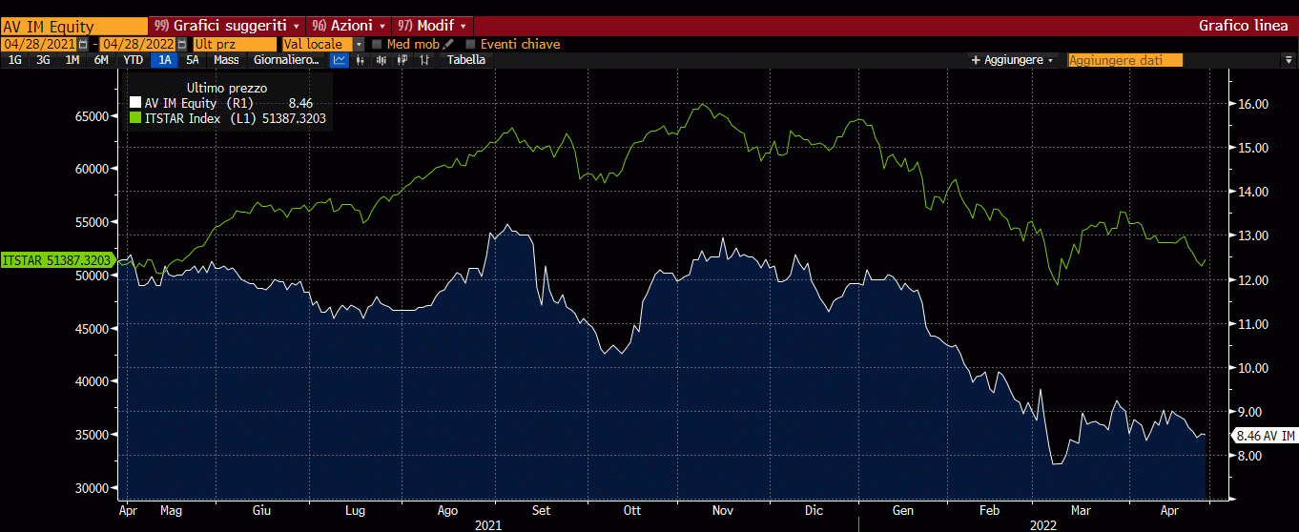
Task: Enable the Med mob checkbox
Action: point(377,44)
